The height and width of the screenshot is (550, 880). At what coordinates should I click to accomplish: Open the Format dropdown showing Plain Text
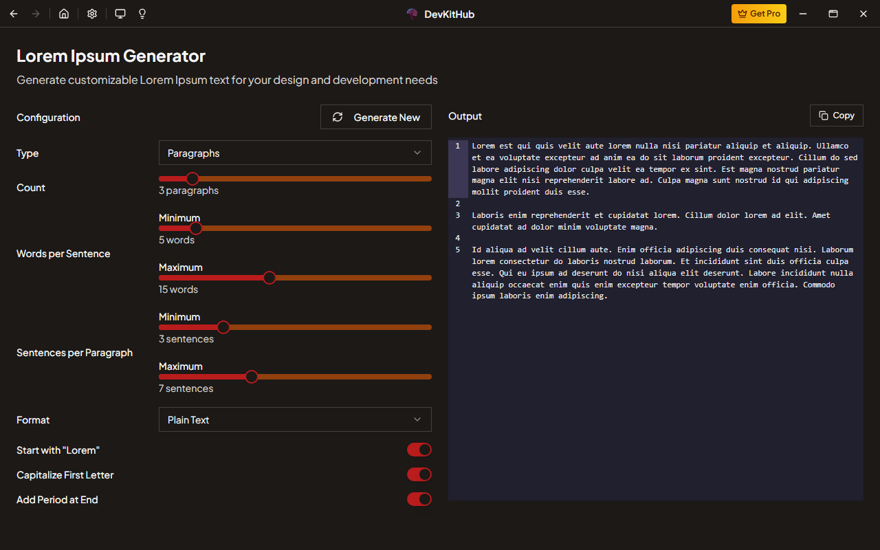pos(295,419)
